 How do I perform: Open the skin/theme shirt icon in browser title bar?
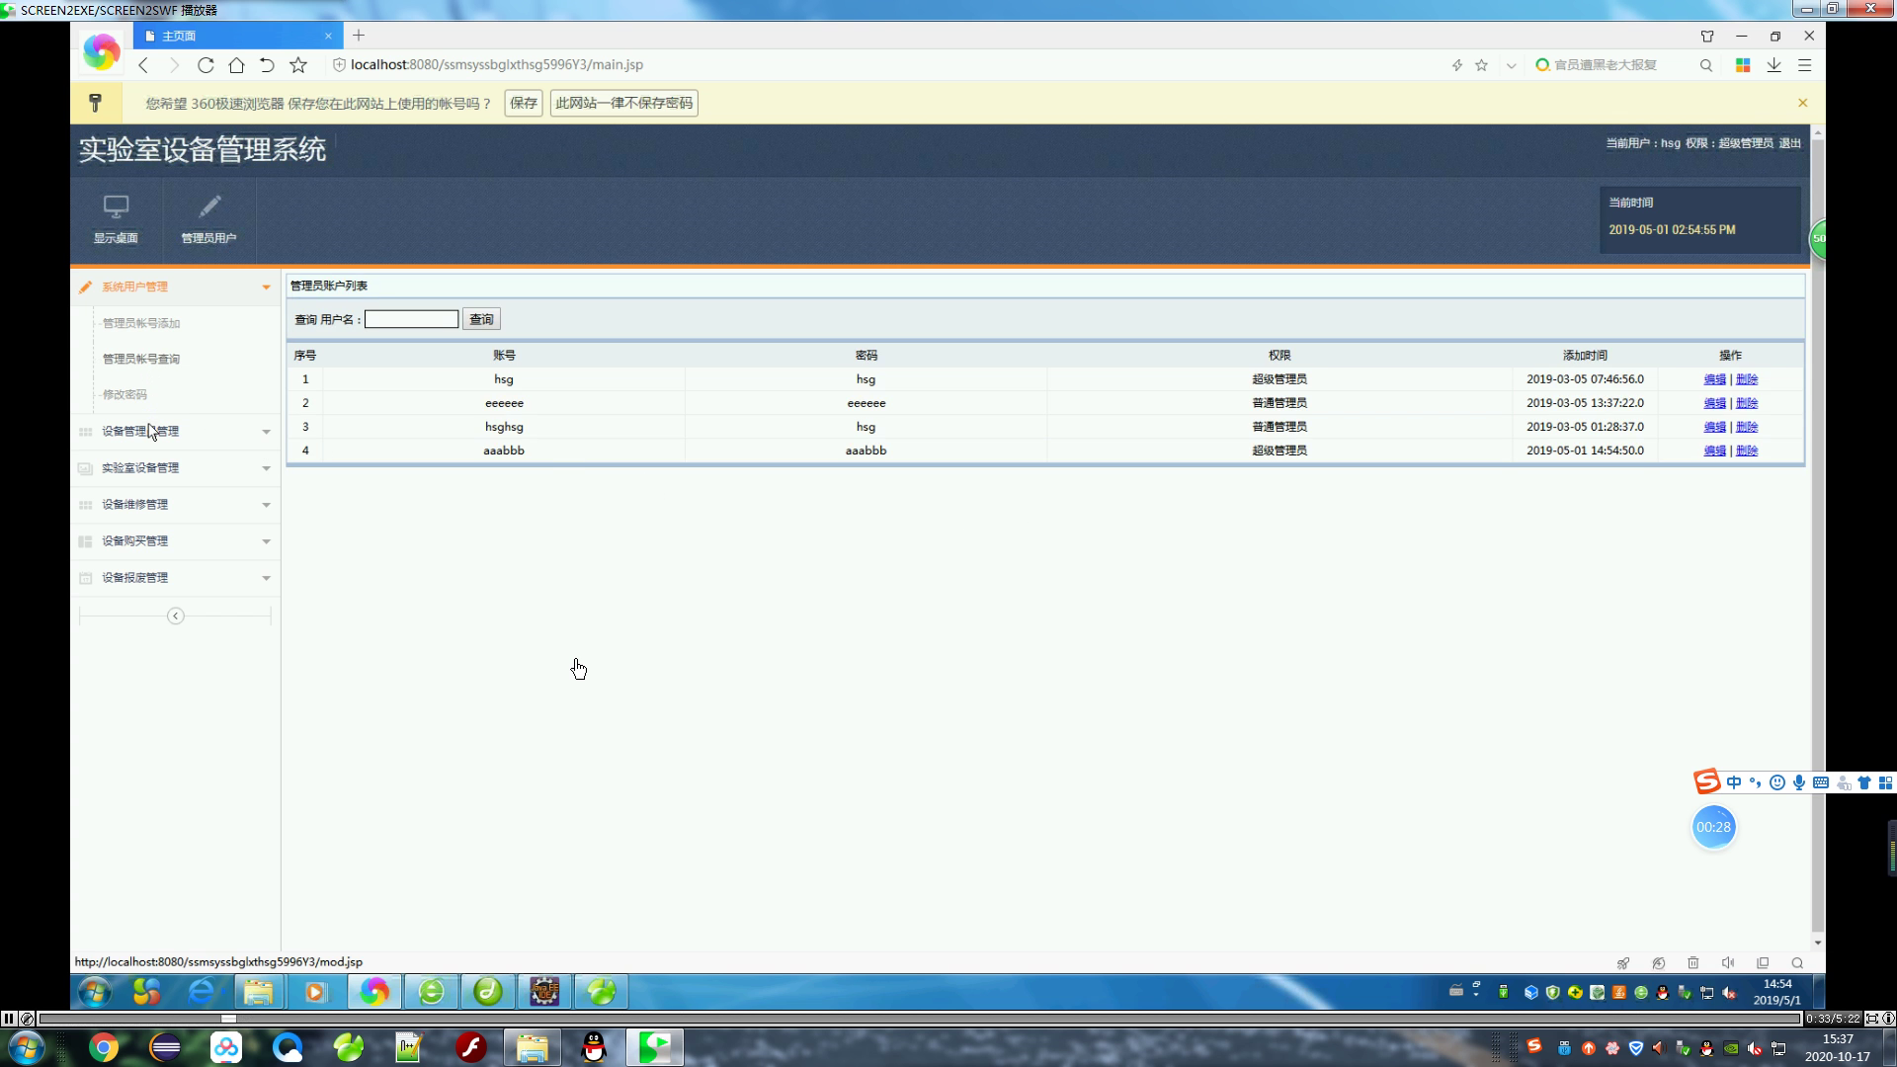click(x=1707, y=36)
